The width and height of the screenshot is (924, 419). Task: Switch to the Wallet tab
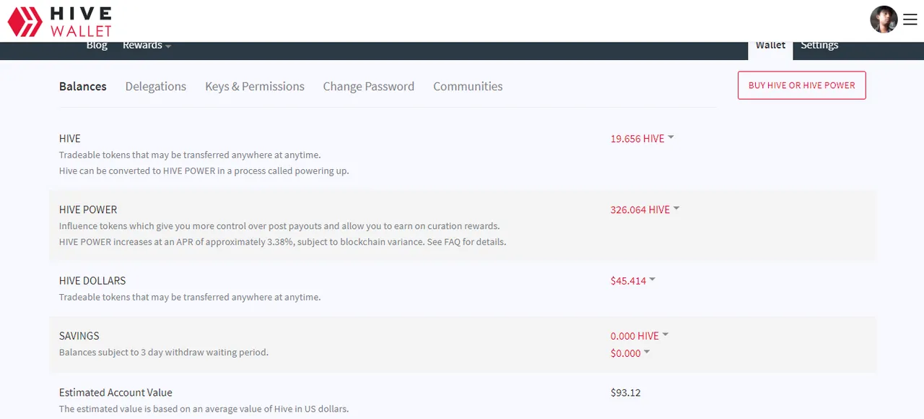pyautogui.click(x=770, y=46)
